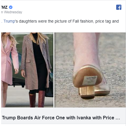Click the gray link preview footer area
Viewport: 126px width, 126px height.
point(63,116)
